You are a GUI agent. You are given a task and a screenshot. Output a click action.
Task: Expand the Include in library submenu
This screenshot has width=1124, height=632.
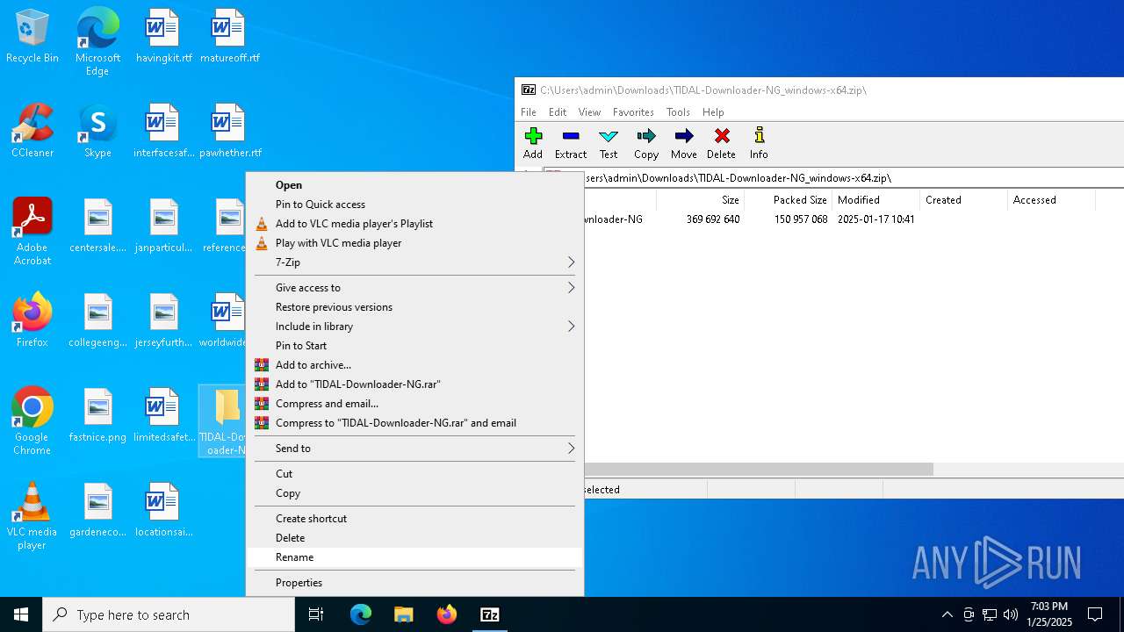pyautogui.click(x=414, y=327)
